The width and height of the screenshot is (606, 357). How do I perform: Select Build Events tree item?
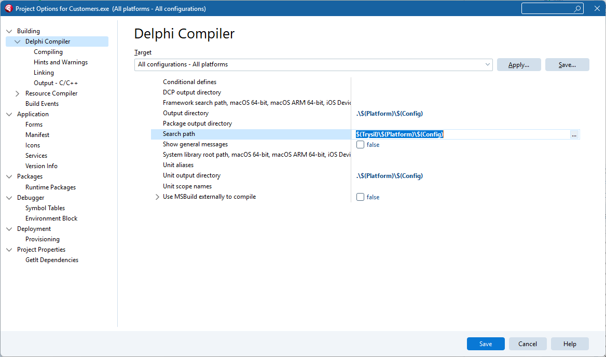tap(42, 104)
